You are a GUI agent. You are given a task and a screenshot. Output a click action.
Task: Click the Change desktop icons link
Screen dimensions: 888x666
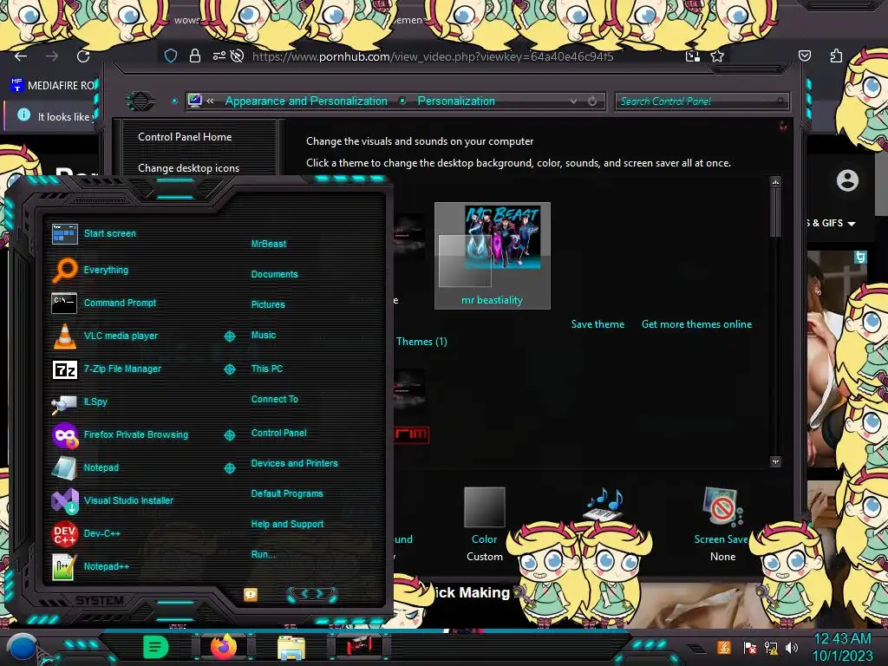point(188,168)
